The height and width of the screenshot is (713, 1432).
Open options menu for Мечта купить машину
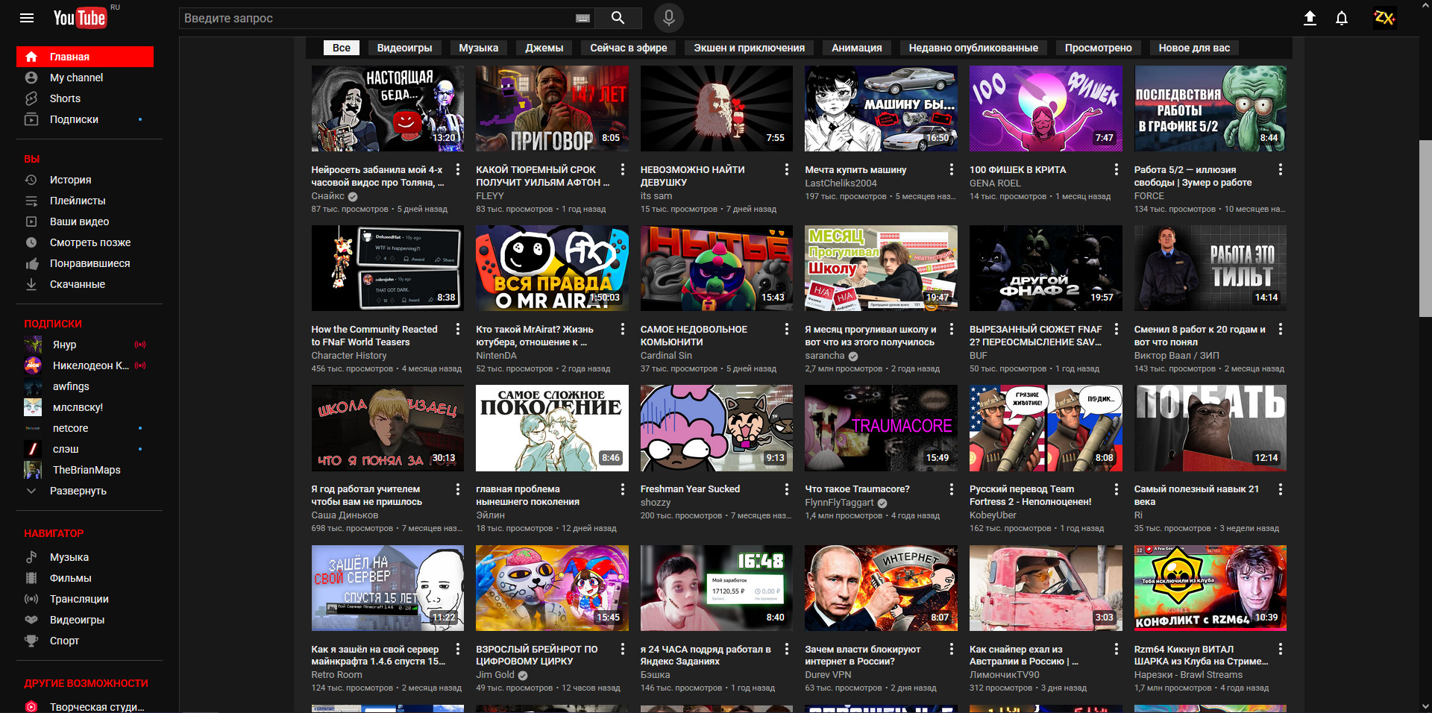coord(952,169)
